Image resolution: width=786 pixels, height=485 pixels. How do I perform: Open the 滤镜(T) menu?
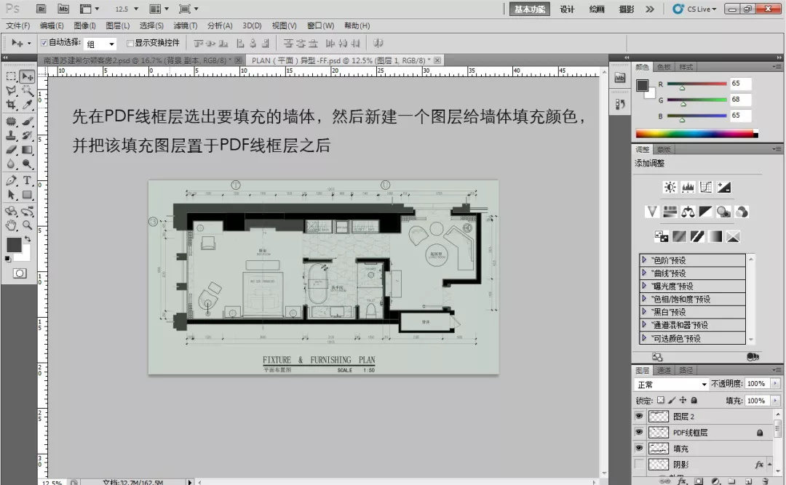coord(185,25)
